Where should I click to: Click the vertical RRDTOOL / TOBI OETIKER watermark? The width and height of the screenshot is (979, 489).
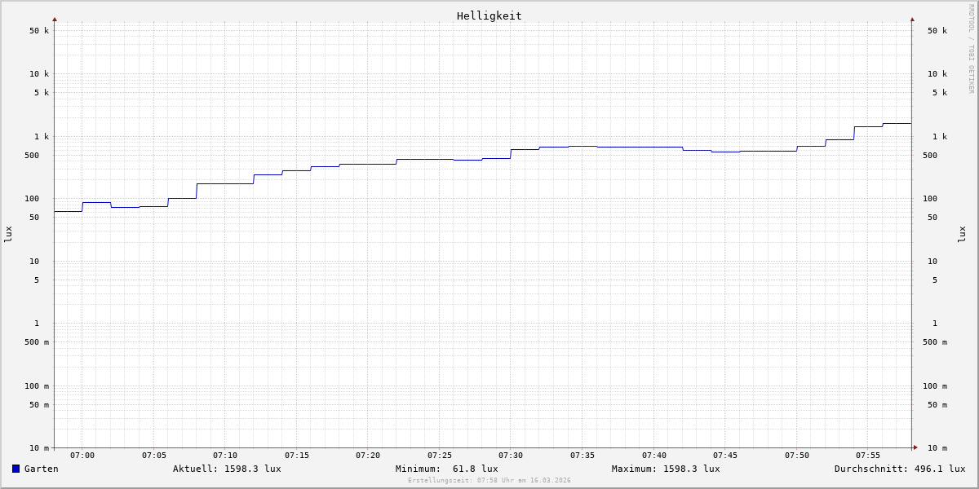tap(971, 48)
